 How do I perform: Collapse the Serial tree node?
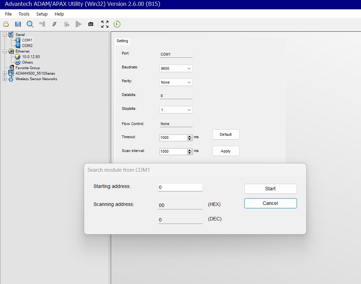[4, 35]
